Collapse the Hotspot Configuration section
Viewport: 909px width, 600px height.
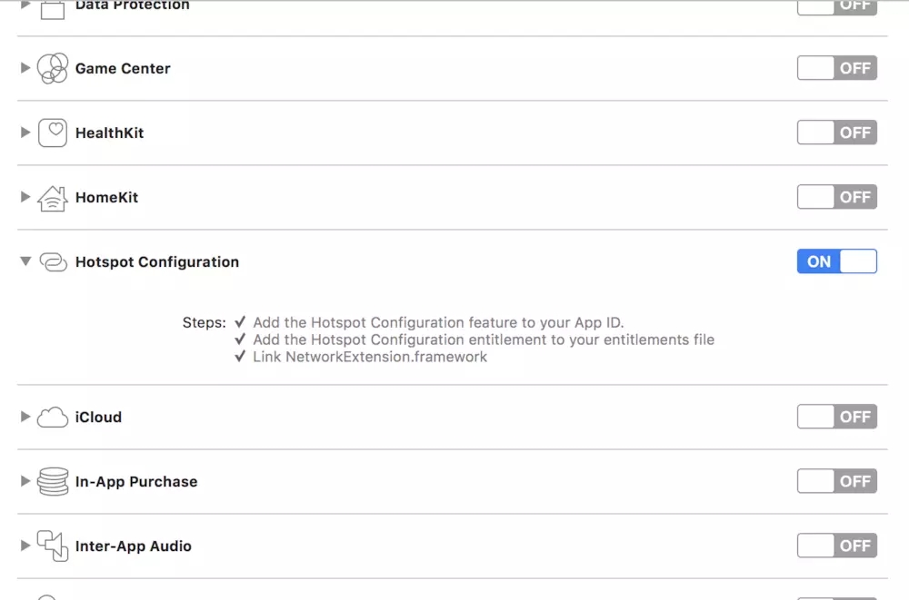(x=25, y=261)
